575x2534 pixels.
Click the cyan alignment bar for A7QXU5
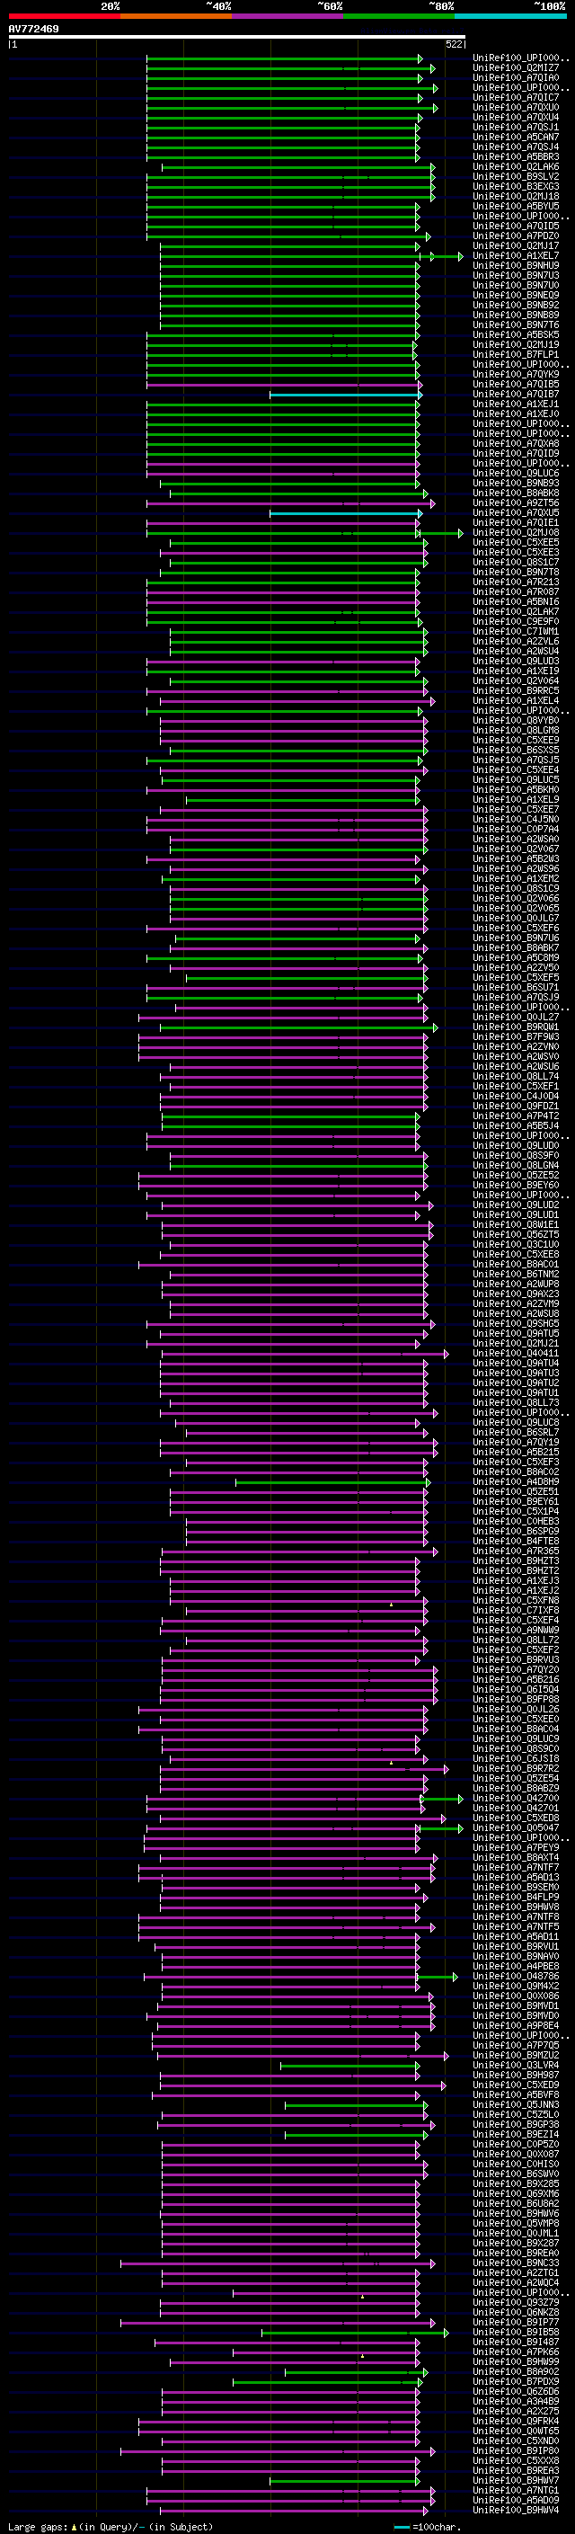[345, 513]
